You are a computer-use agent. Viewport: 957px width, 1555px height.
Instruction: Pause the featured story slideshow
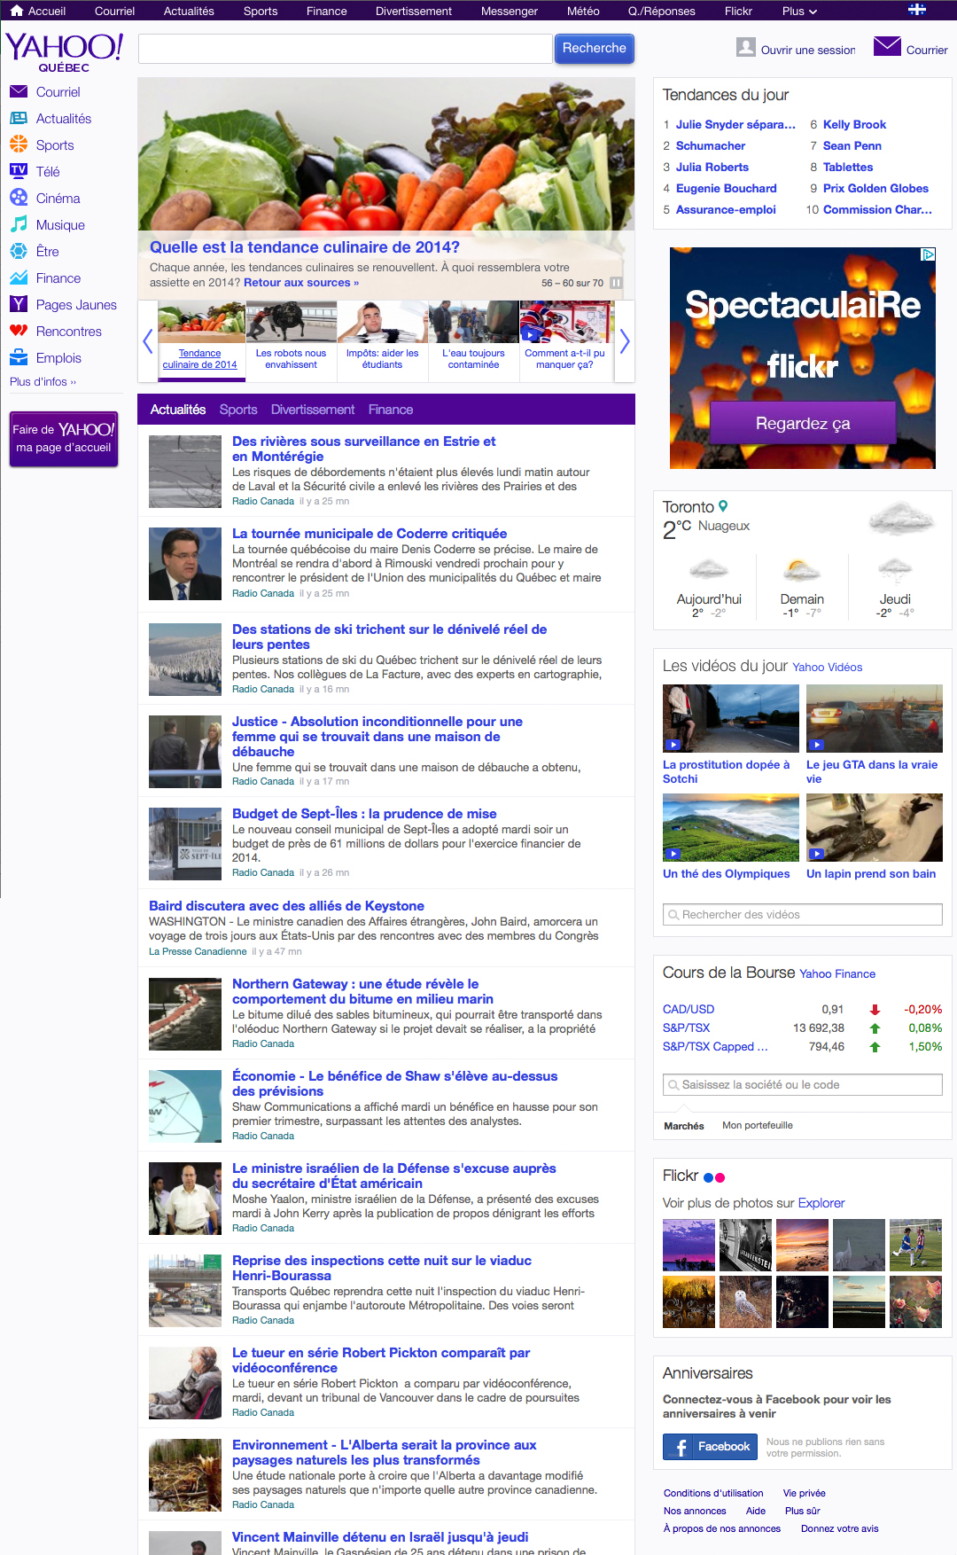coord(616,283)
